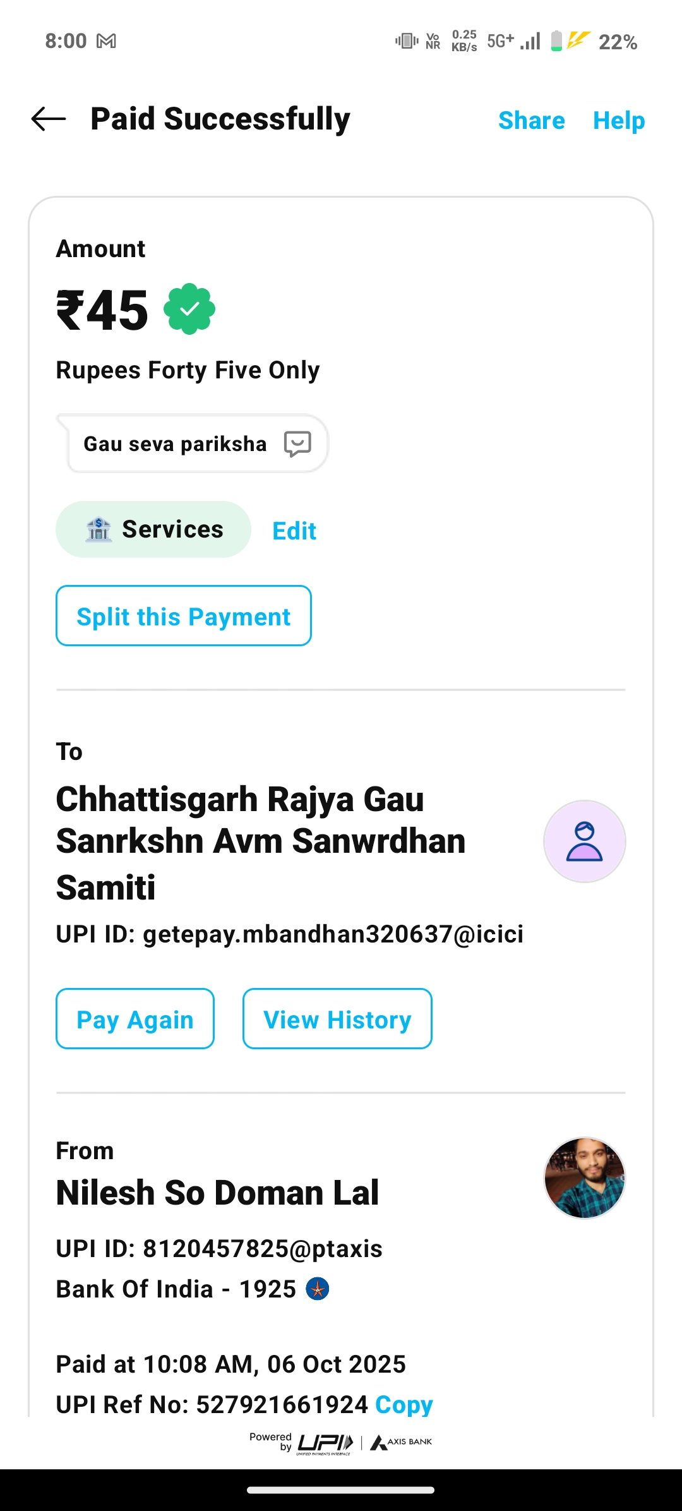Tap the battery icon in status bar
The height and width of the screenshot is (1511, 682).
pyautogui.click(x=556, y=41)
